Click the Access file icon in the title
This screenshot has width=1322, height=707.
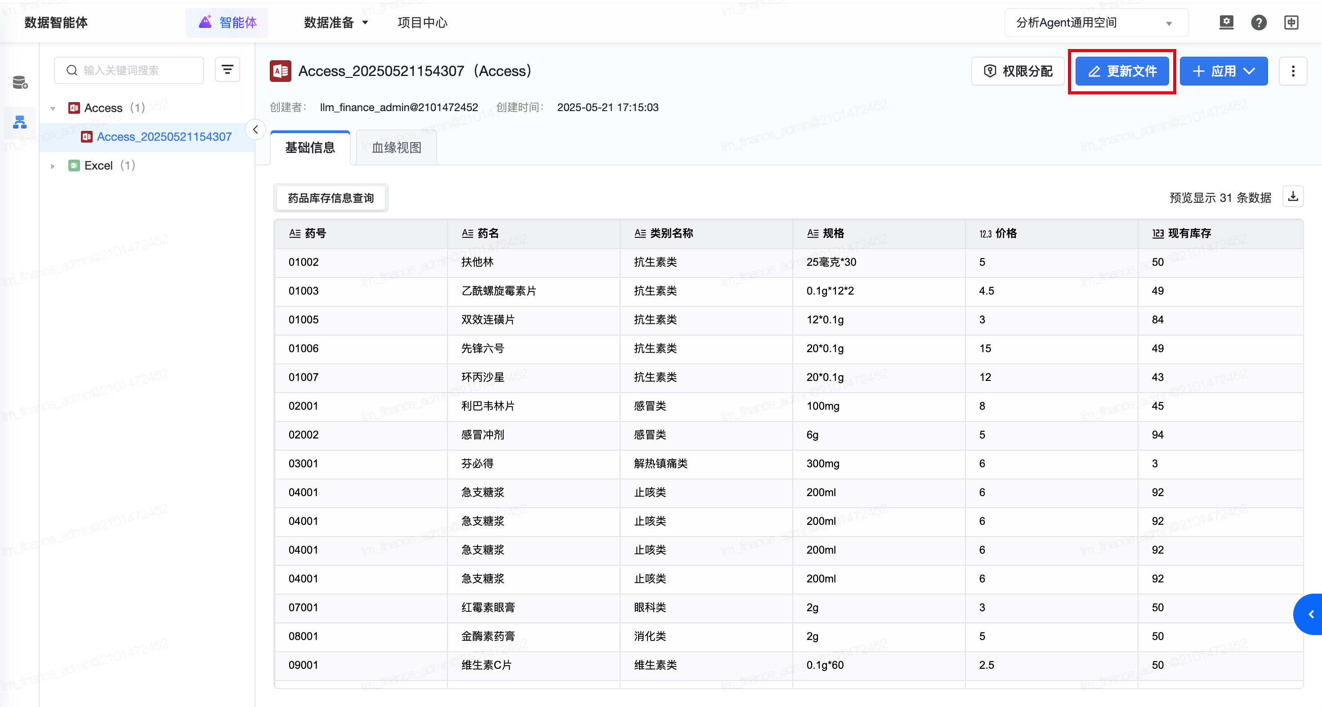click(281, 71)
